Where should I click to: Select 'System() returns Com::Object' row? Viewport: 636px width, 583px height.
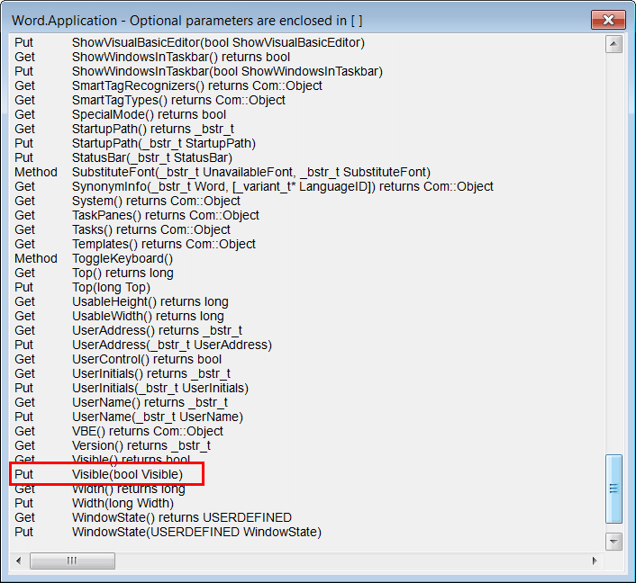(x=127, y=201)
